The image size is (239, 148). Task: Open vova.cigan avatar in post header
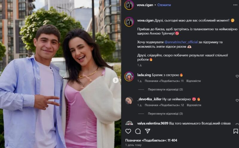[x=129, y=5]
